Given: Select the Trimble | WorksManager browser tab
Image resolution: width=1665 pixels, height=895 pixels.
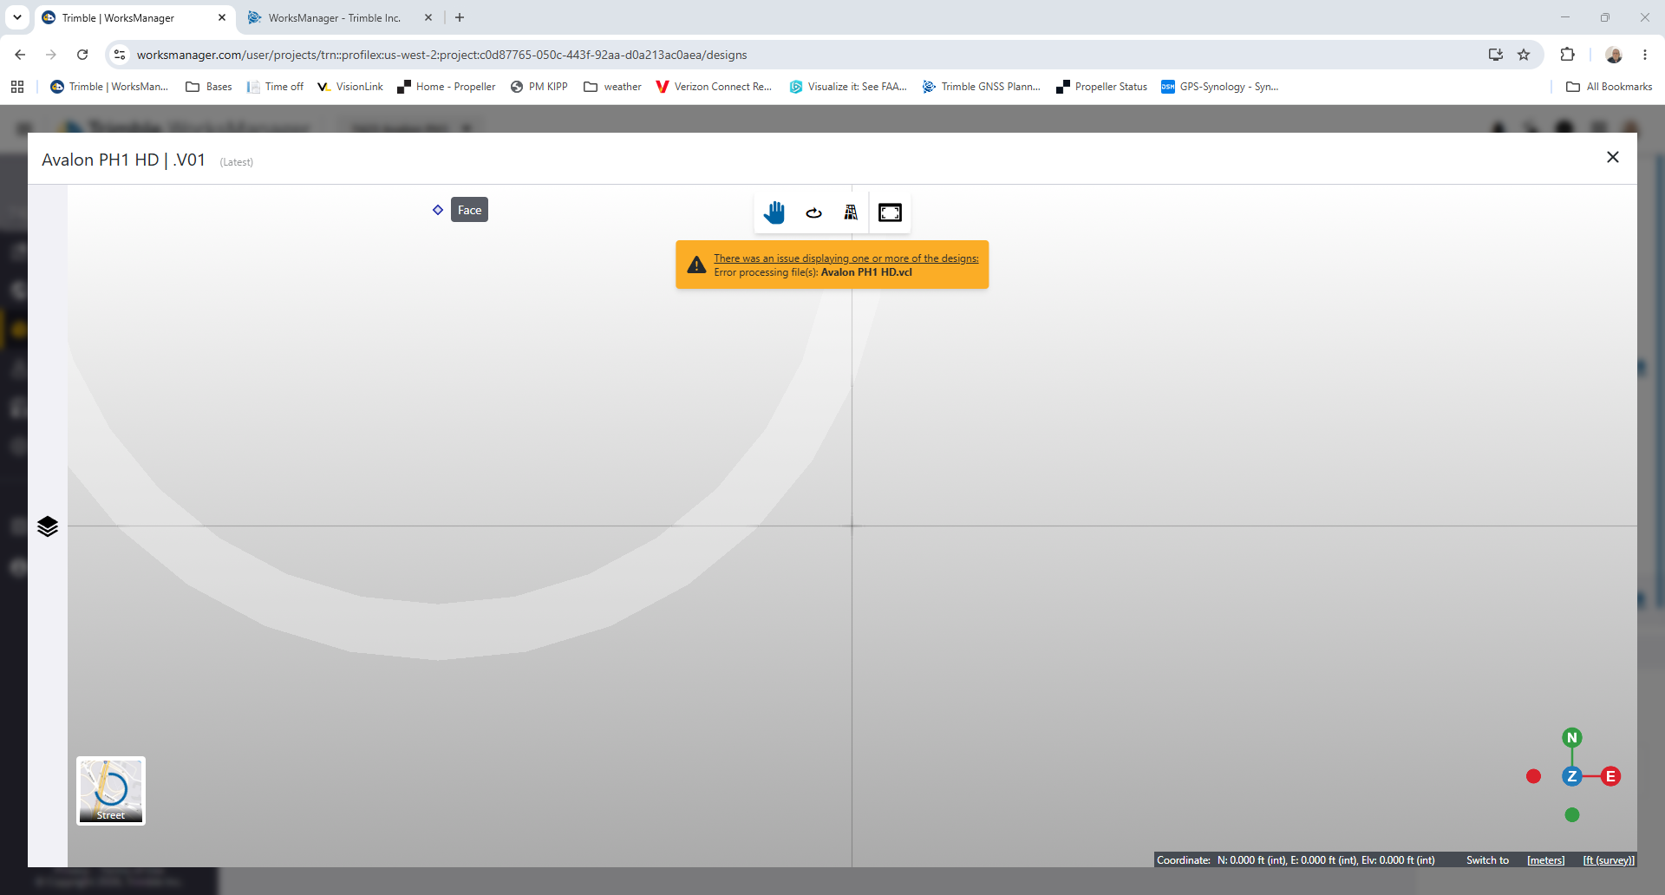Looking at the screenshot, I should pyautogui.click(x=118, y=17).
